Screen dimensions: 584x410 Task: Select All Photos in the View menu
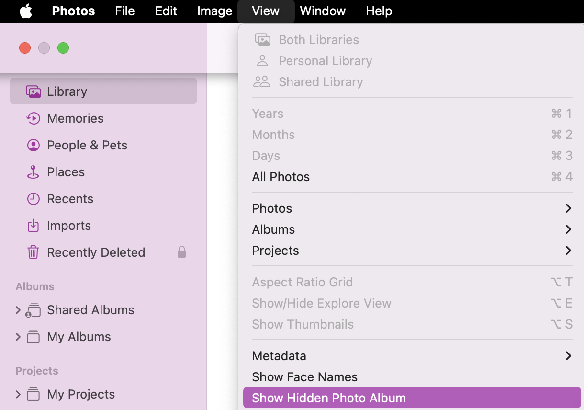tap(281, 176)
